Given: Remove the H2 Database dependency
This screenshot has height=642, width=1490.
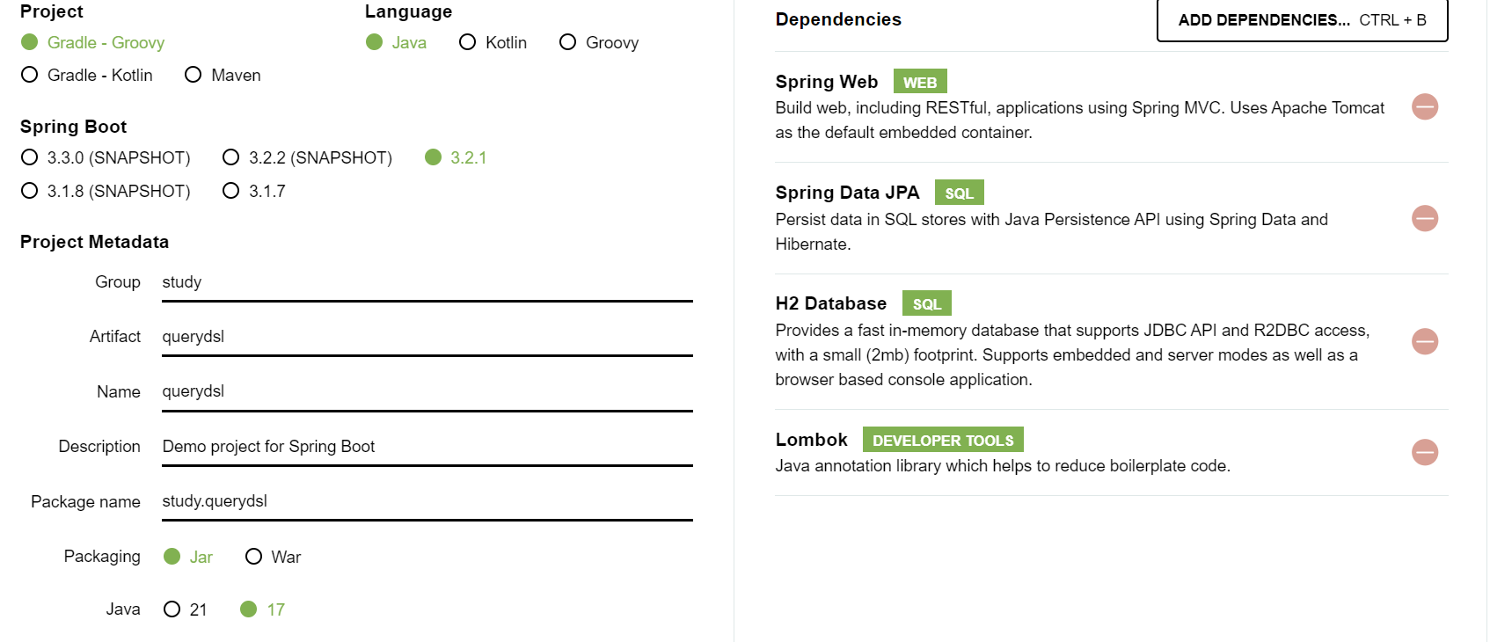Looking at the screenshot, I should 1425,341.
